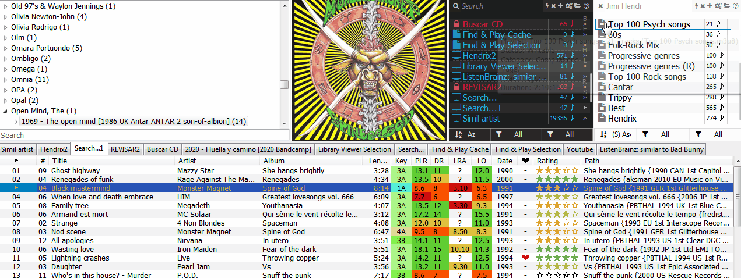Viewport: 741px width, 278px height.
Task: Click the lightning quick-action icon in dark playlist manager
Action: click(548, 6)
